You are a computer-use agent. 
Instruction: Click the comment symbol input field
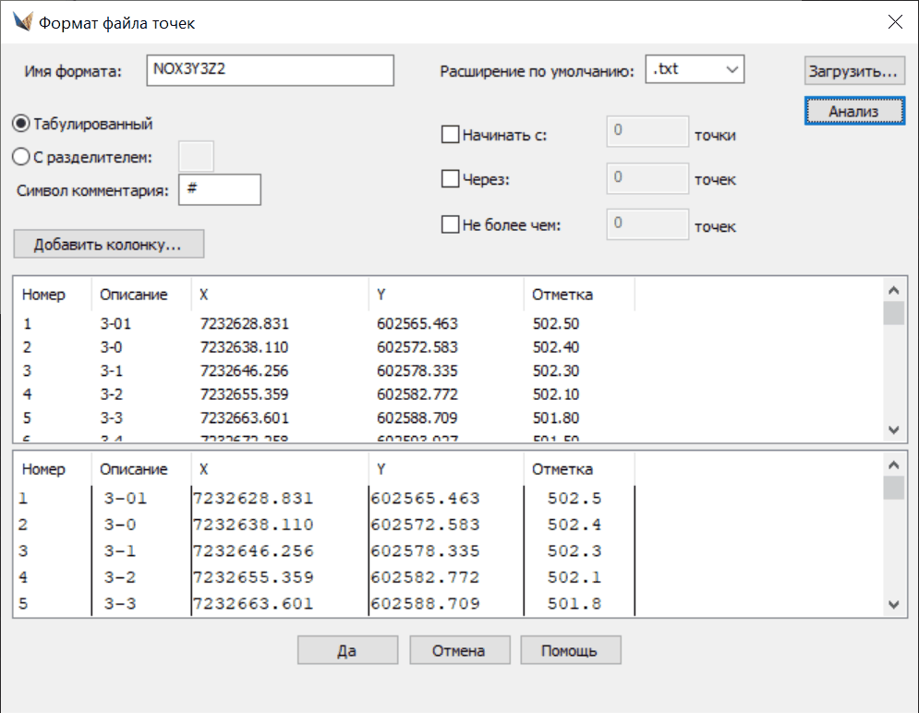220,189
